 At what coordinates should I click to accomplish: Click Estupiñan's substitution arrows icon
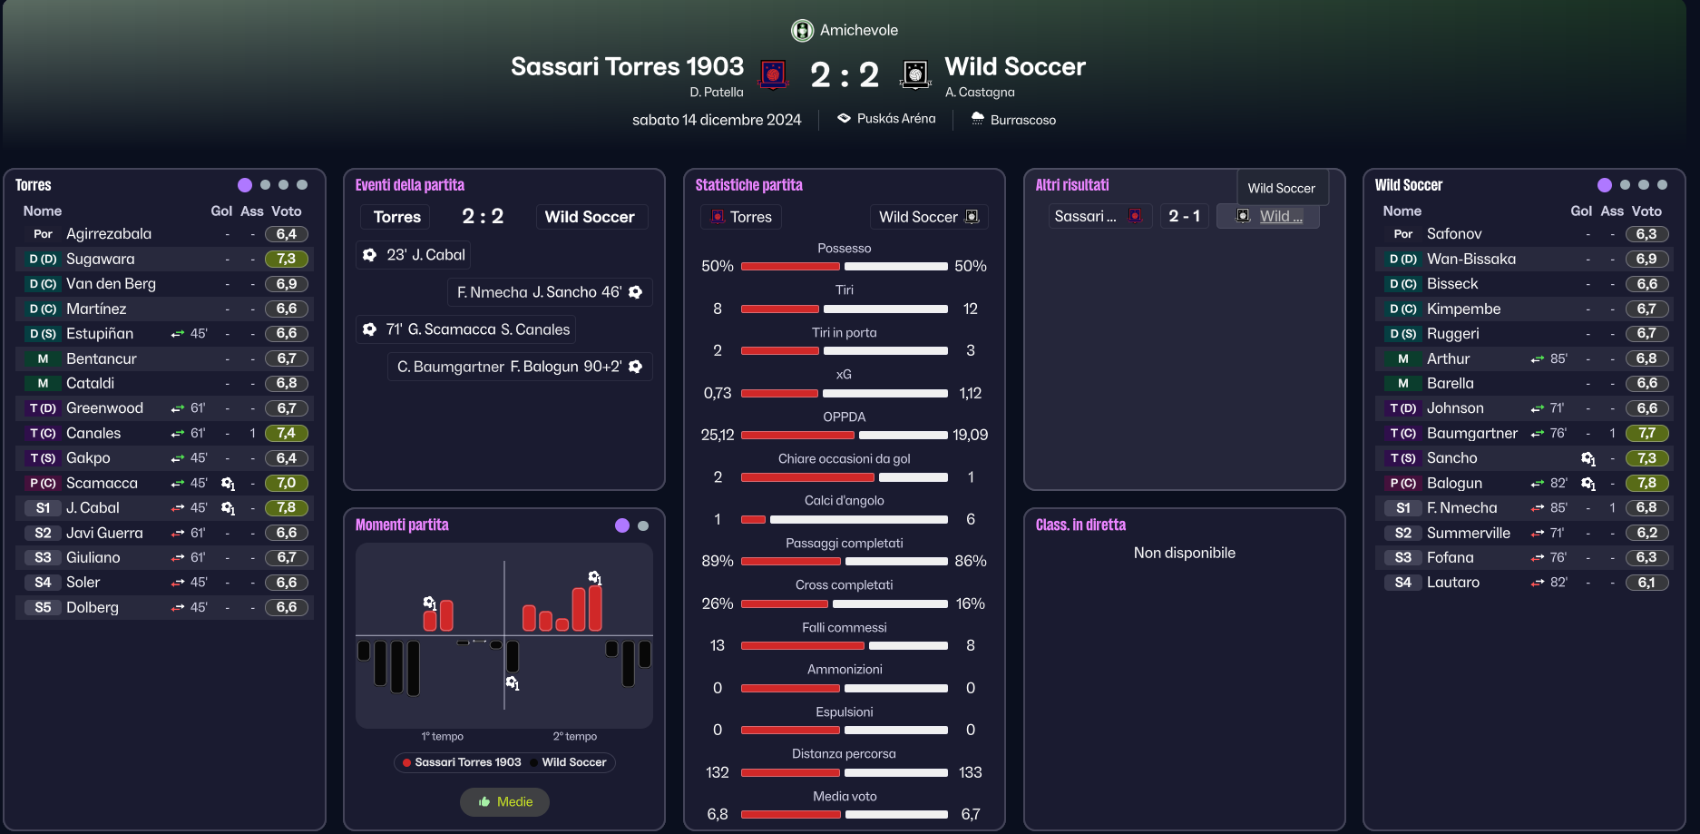[x=178, y=334]
